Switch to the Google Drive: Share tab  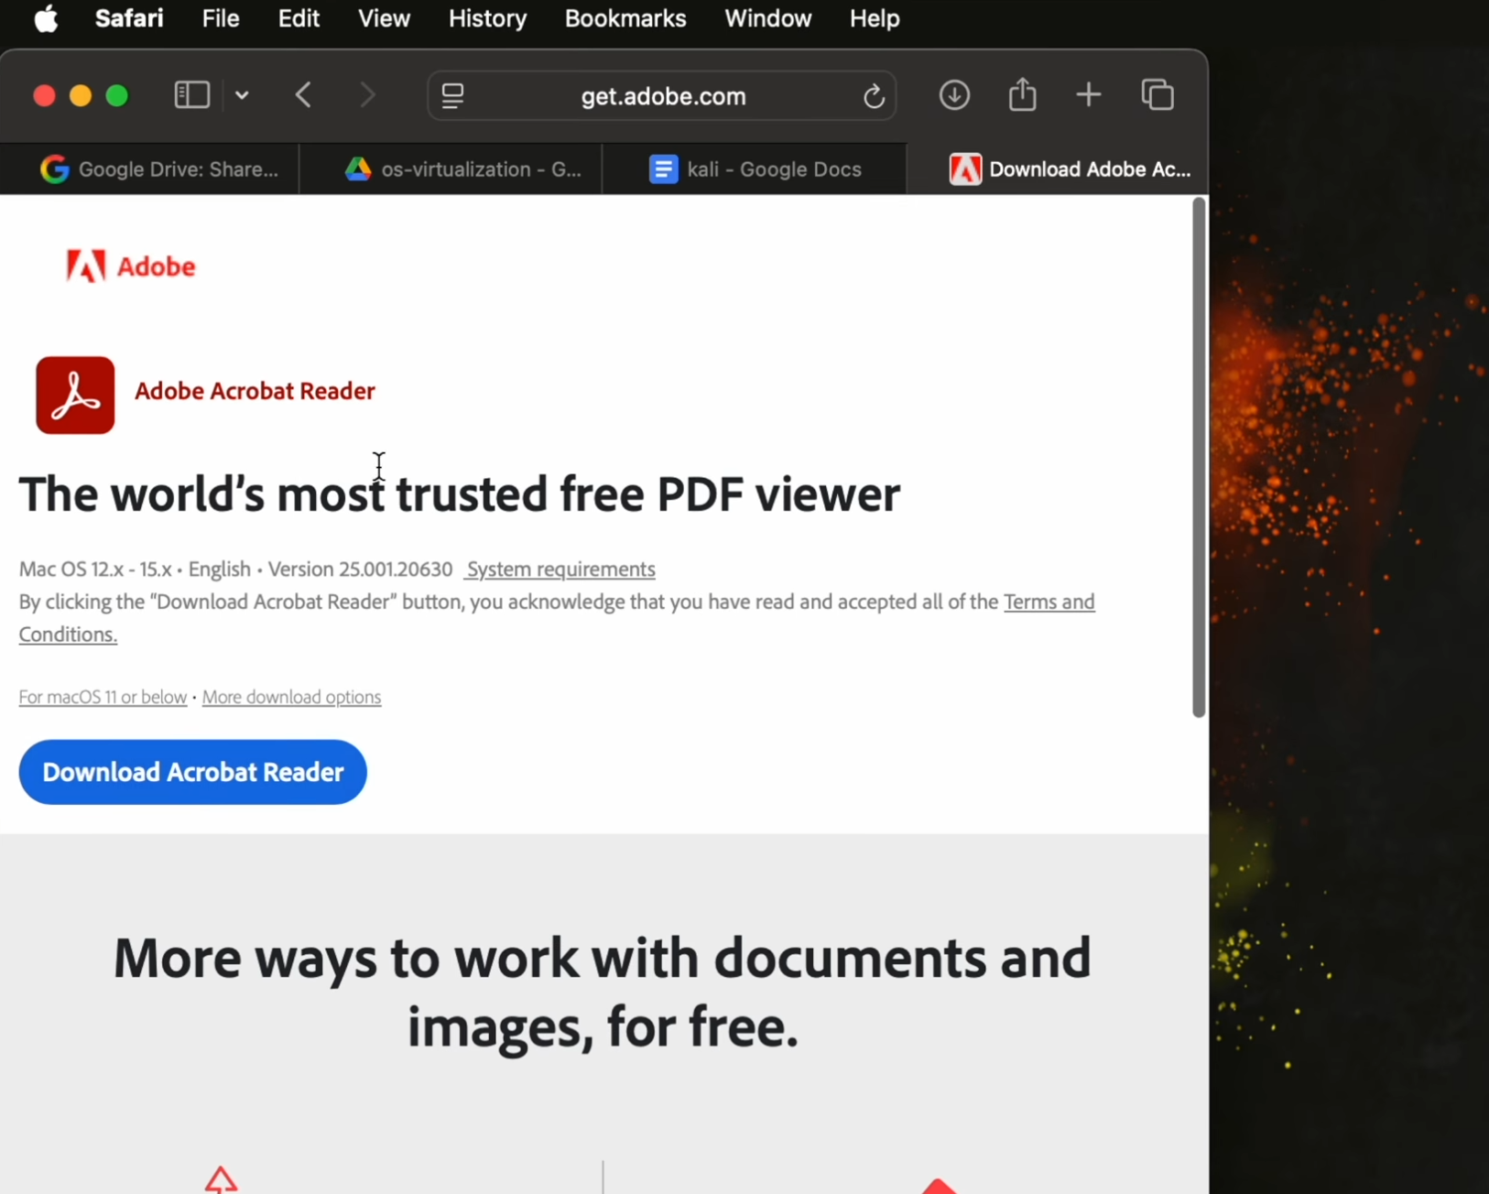(150, 169)
